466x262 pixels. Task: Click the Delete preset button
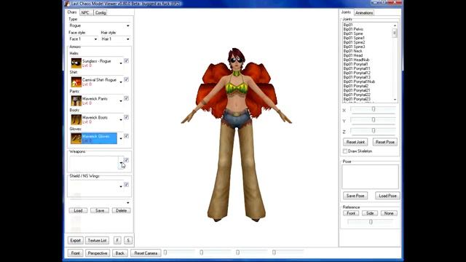(x=122, y=210)
